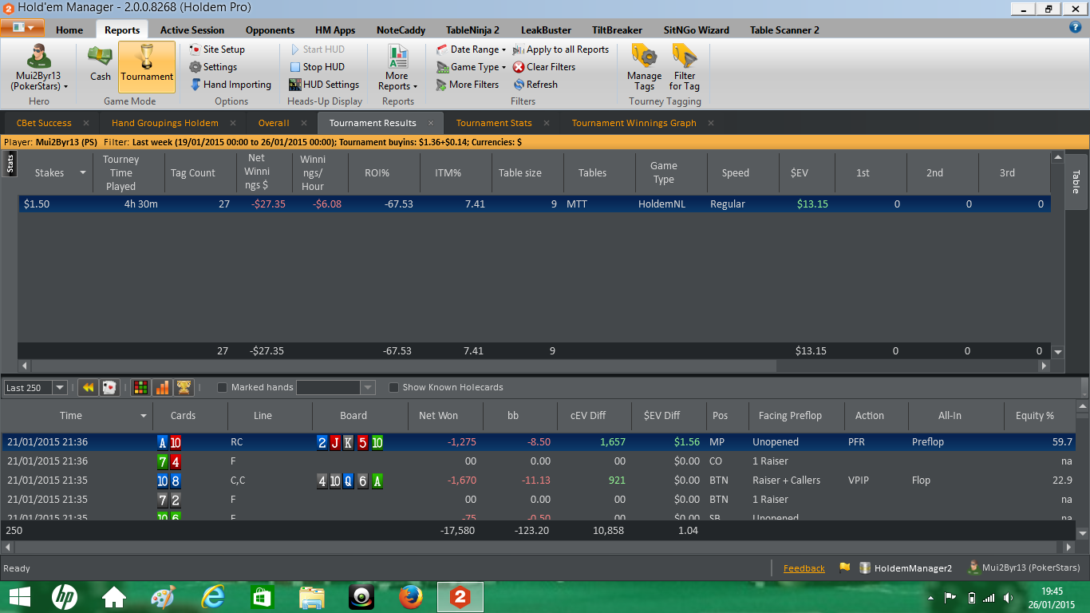
Task: Open the Date Range dropdown
Action: (472, 49)
